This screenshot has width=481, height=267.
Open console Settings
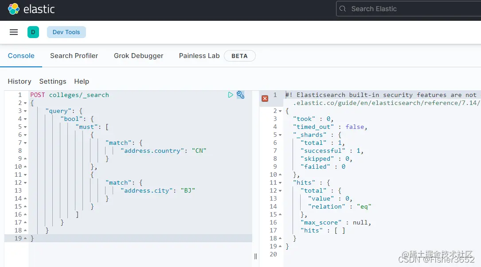(53, 81)
